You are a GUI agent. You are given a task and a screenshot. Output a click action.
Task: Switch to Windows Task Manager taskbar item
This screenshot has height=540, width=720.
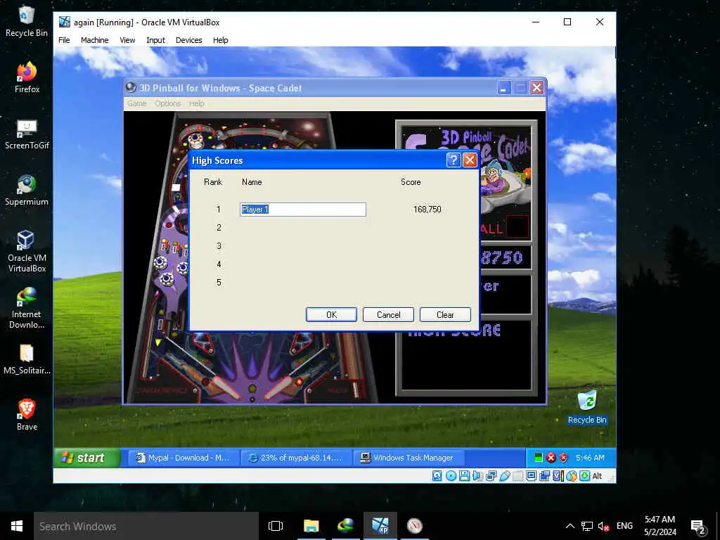[x=409, y=458]
